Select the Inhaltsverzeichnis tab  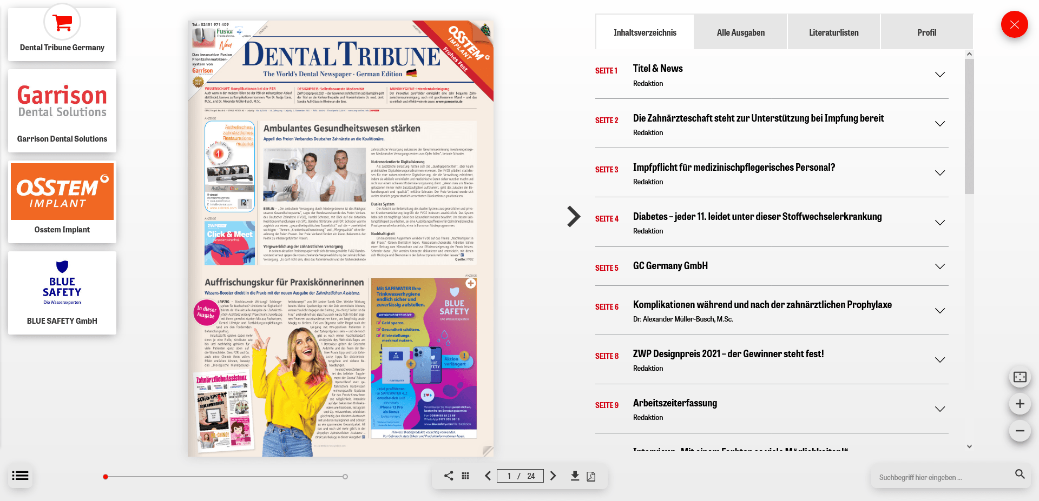click(645, 32)
